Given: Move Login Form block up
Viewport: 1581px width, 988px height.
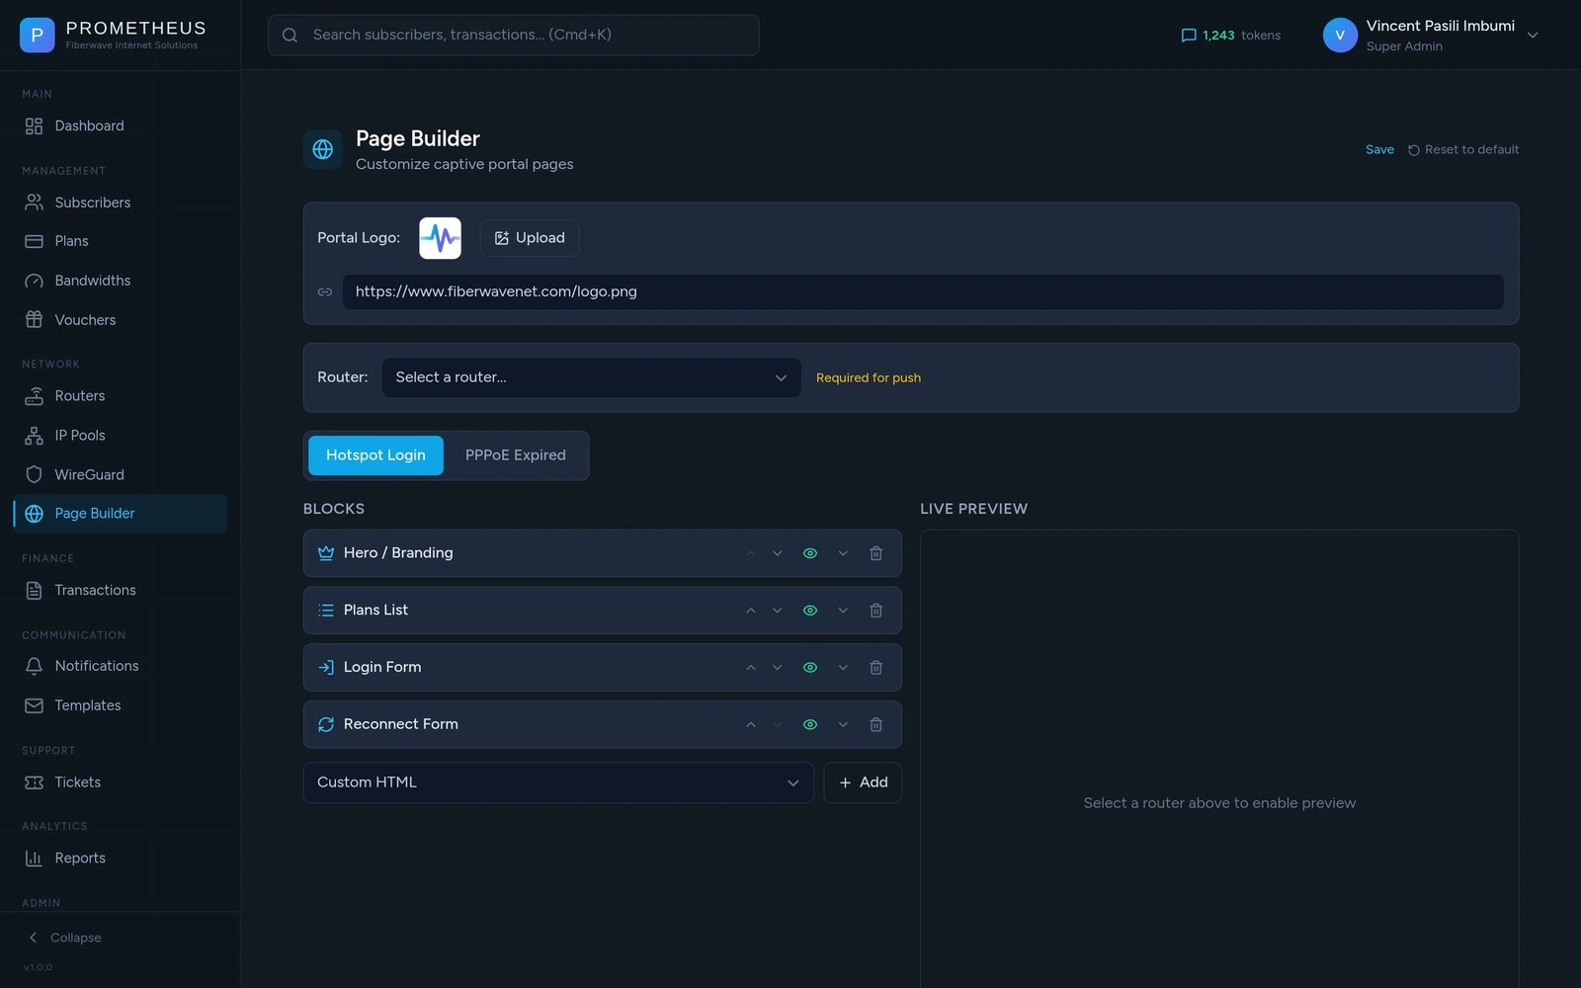Looking at the screenshot, I should [x=751, y=668].
